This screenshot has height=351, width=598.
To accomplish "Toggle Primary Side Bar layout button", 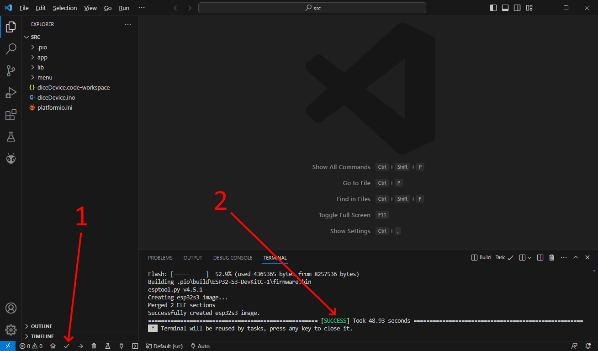I will click(x=493, y=8).
